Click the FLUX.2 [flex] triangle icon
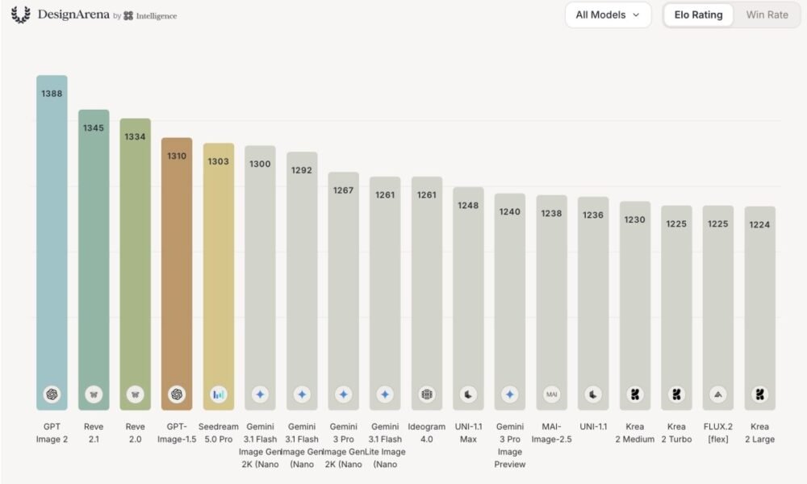This screenshot has width=807, height=484. point(718,394)
